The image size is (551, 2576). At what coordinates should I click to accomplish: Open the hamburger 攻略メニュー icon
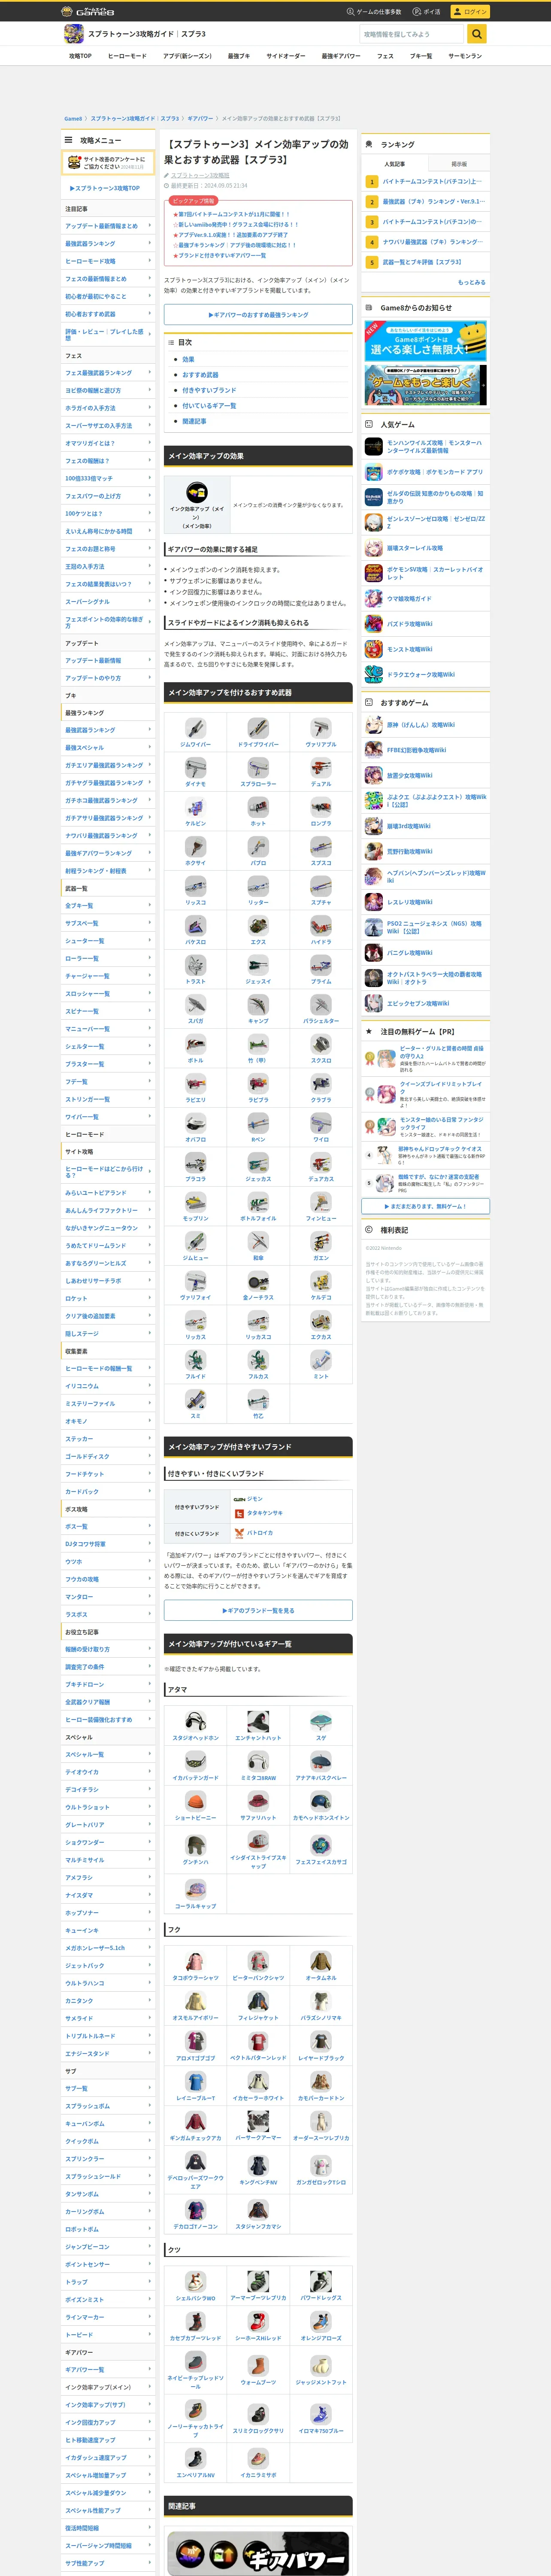(69, 140)
